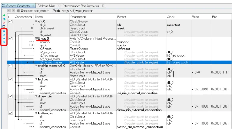This screenshot has height=130, width=232.
Task: Move component to top with top arrow icon
Action: click(4, 31)
